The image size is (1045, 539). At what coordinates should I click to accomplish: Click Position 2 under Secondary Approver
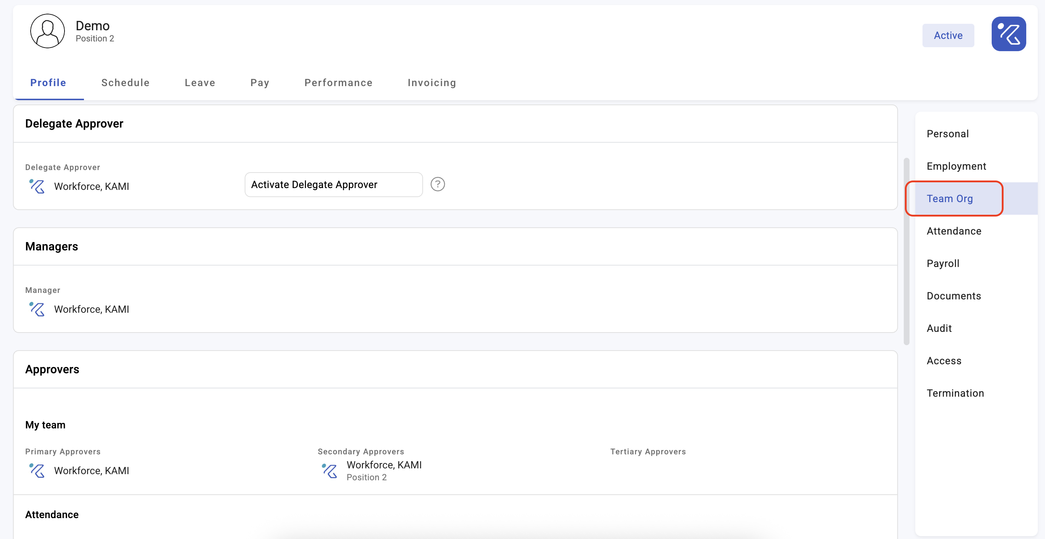(367, 477)
